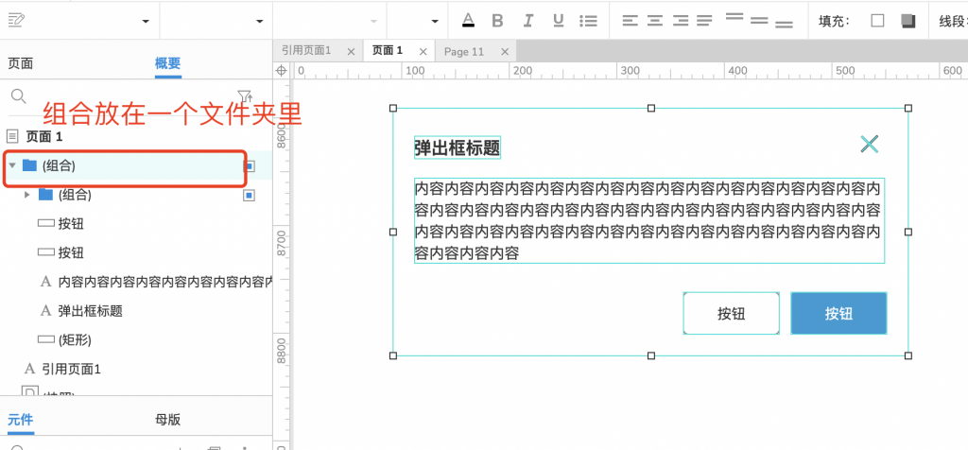Open the style dropdown beside edit icon

[146, 21]
